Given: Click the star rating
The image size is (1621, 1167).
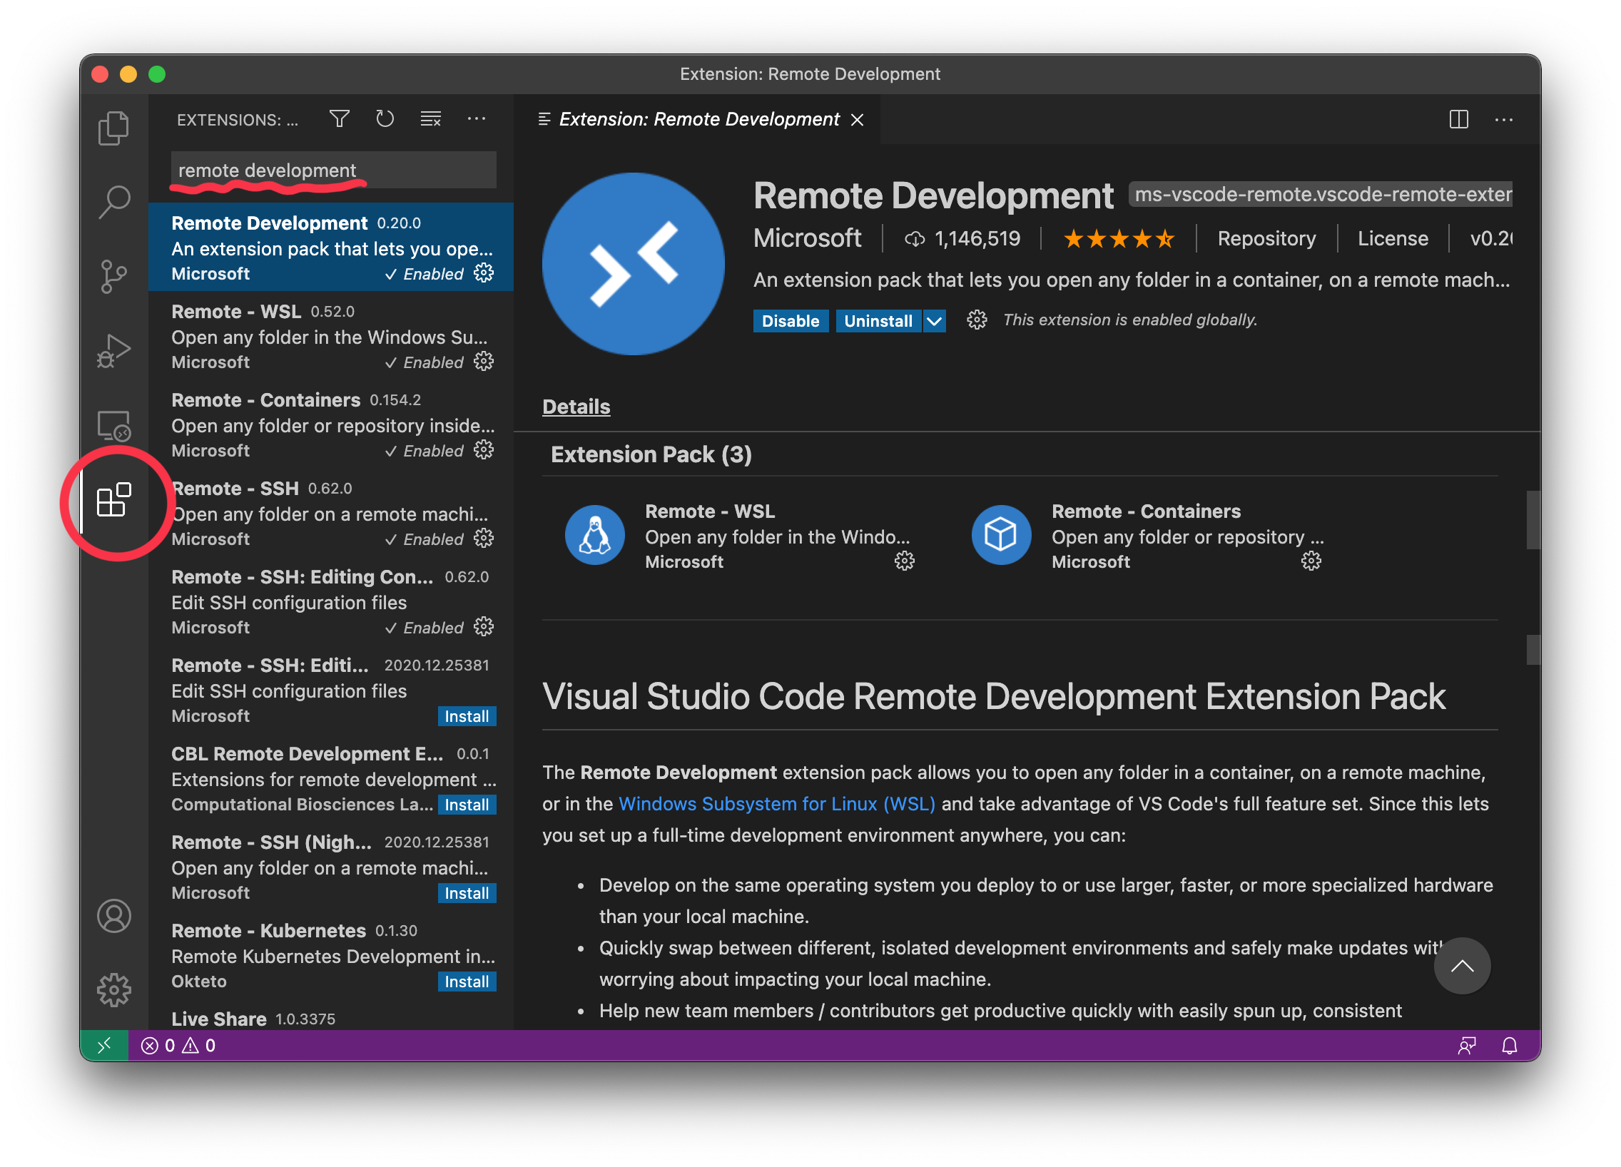Looking at the screenshot, I should click(x=1119, y=238).
